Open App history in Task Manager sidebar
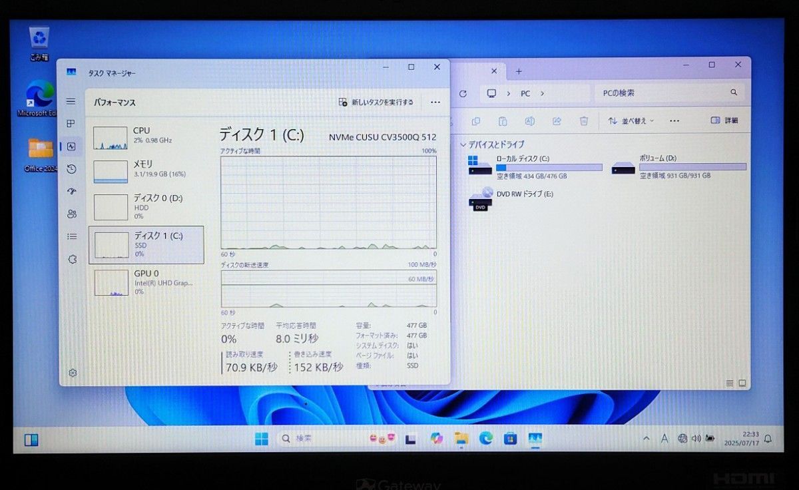Screen dimensions: 799x490 coord(71,170)
